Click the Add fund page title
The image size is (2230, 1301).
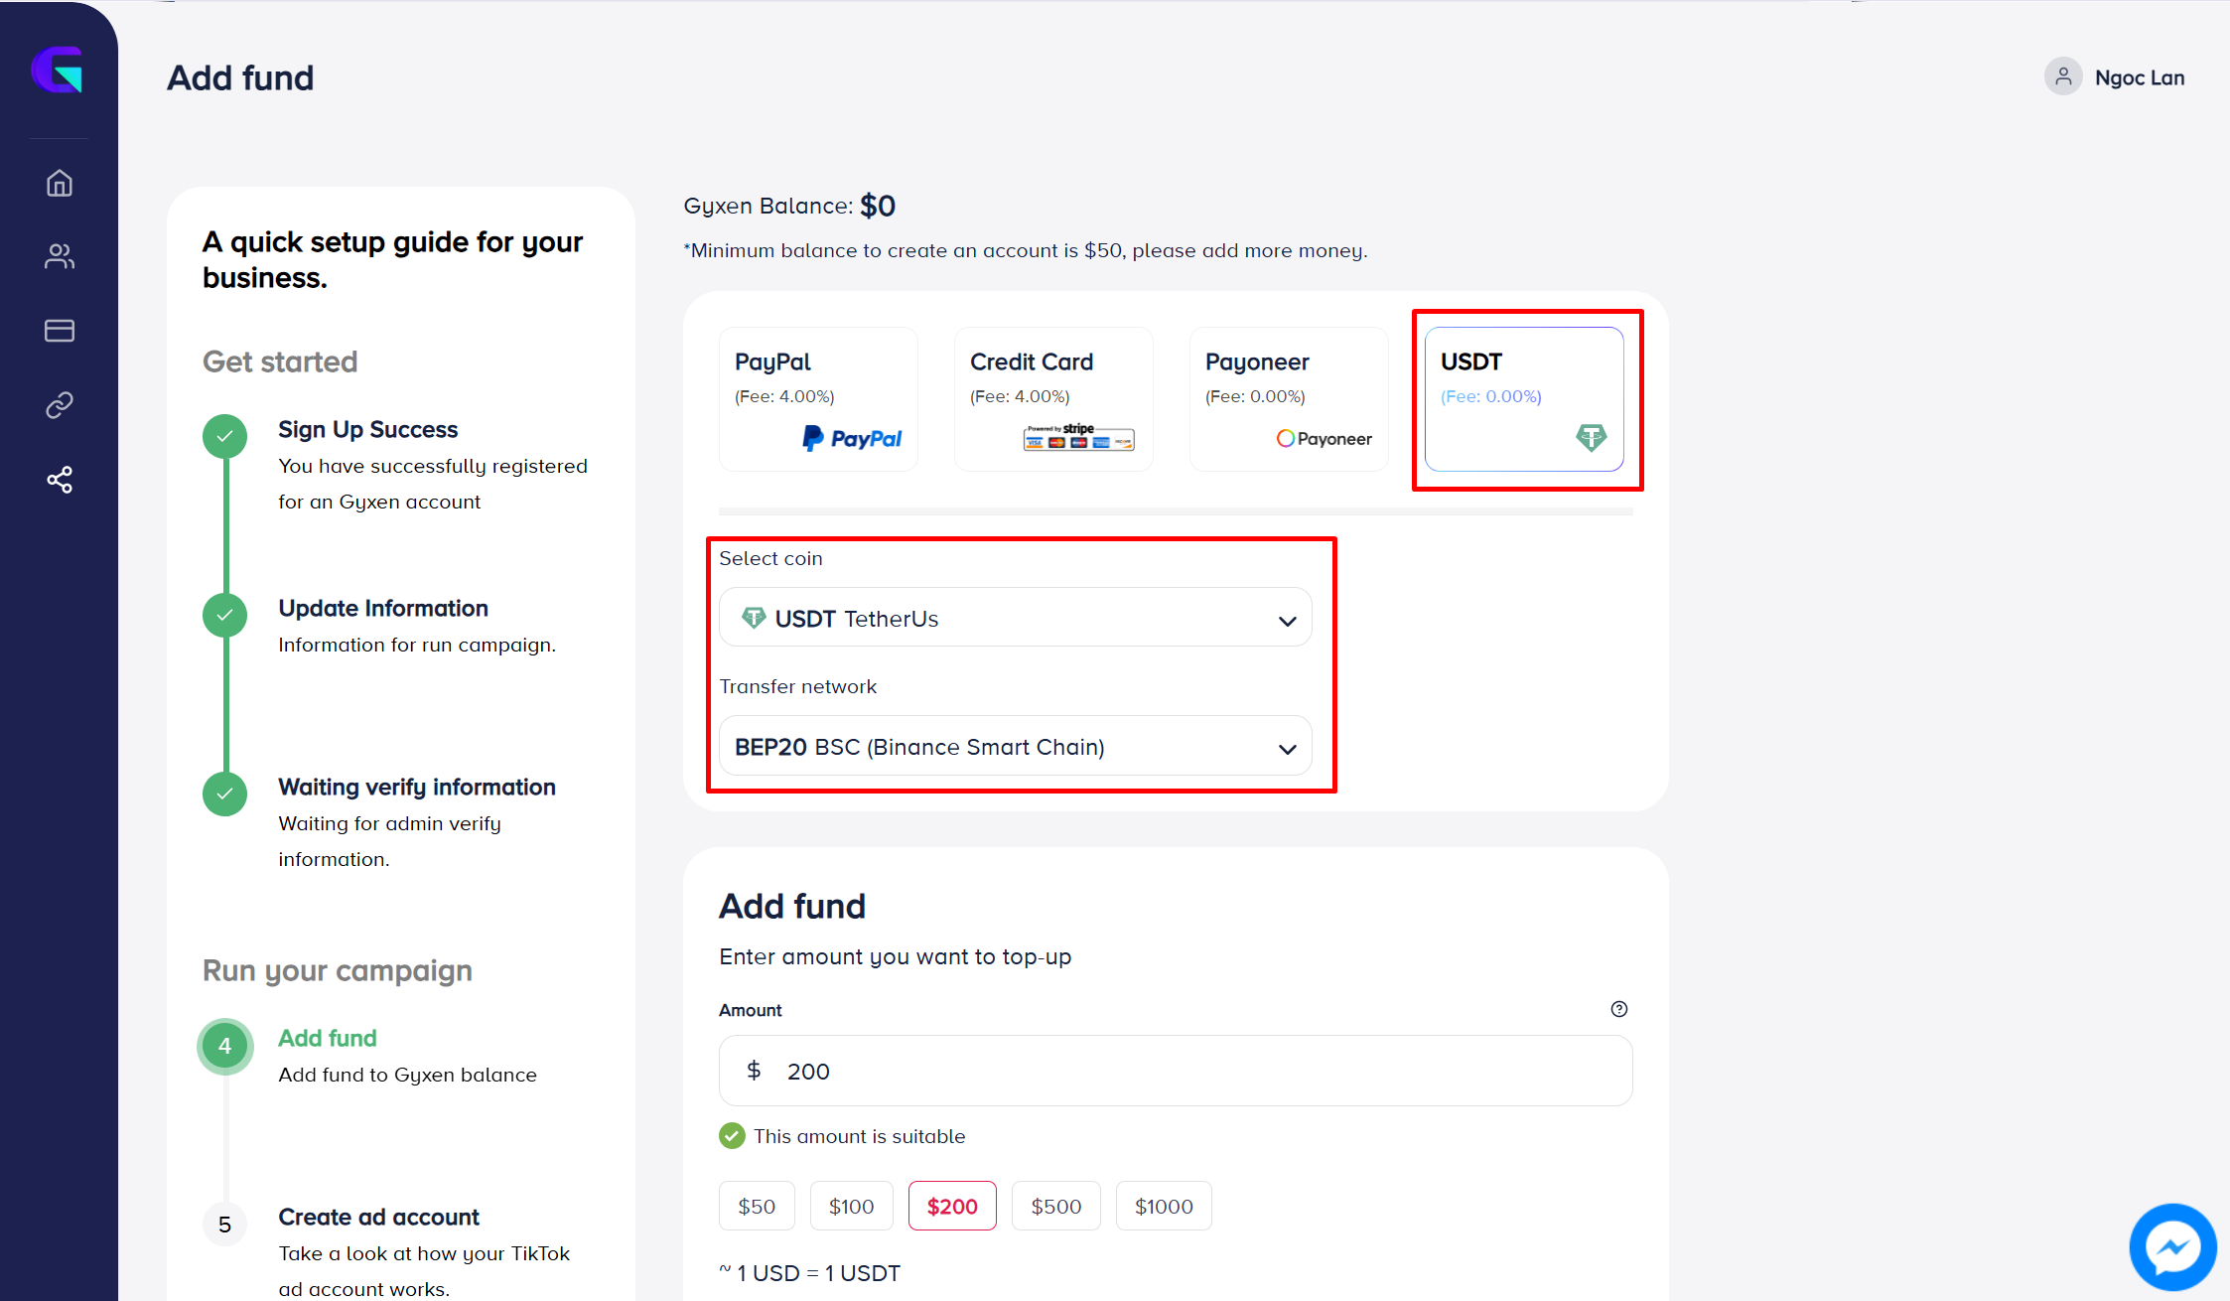[240, 77]
